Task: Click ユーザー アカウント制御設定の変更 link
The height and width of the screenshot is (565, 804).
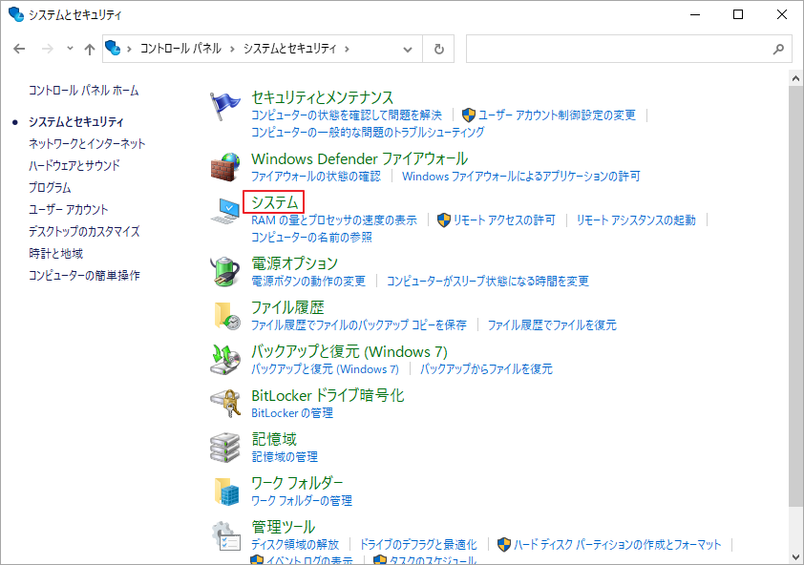Action: (x=557, y=115)
